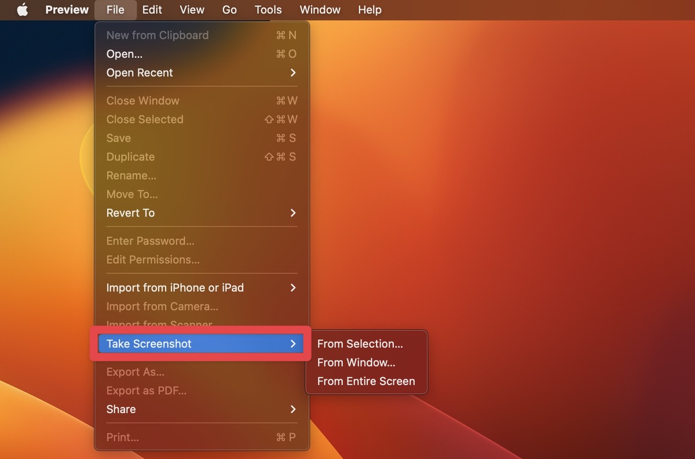Open the Help menu
The width and height of the screenshot is (695, 459).
point(370,10)
